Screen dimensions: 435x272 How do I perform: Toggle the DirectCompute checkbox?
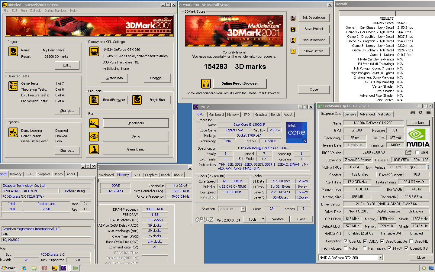pos(382,241)
